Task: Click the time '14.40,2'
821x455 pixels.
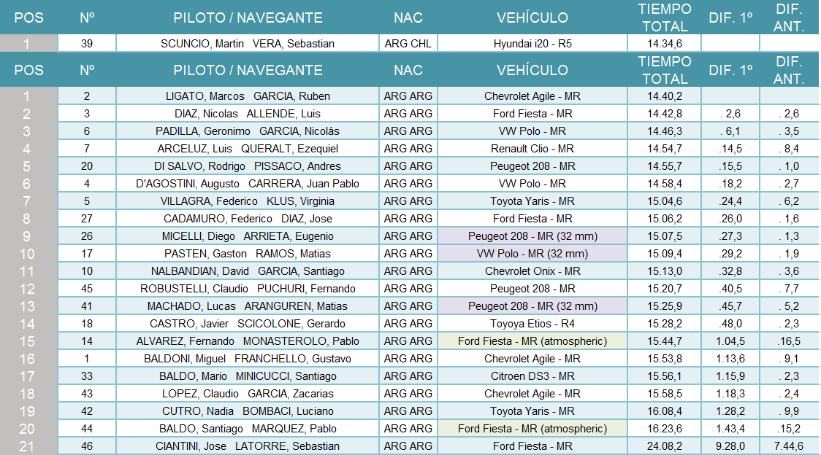Action: pos(665,96)
